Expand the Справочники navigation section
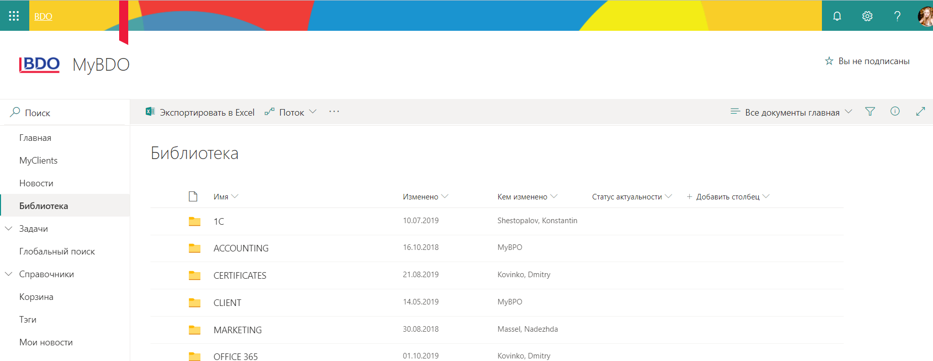Viewport: 933px width, 361px height. click(x=9, y=274)
